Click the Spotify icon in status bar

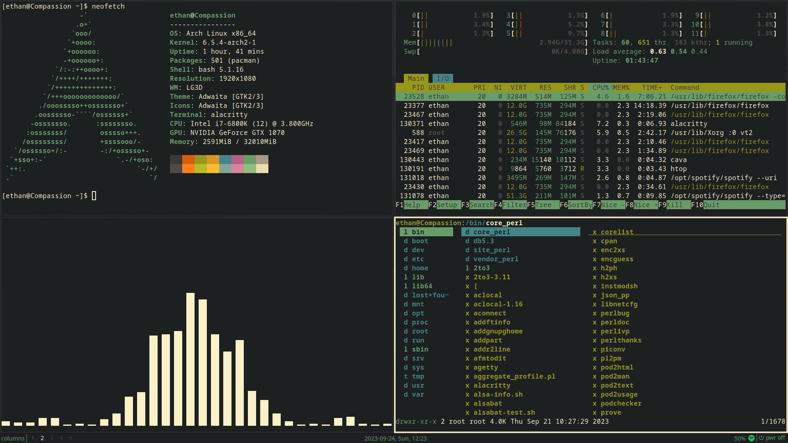point(751,438)
